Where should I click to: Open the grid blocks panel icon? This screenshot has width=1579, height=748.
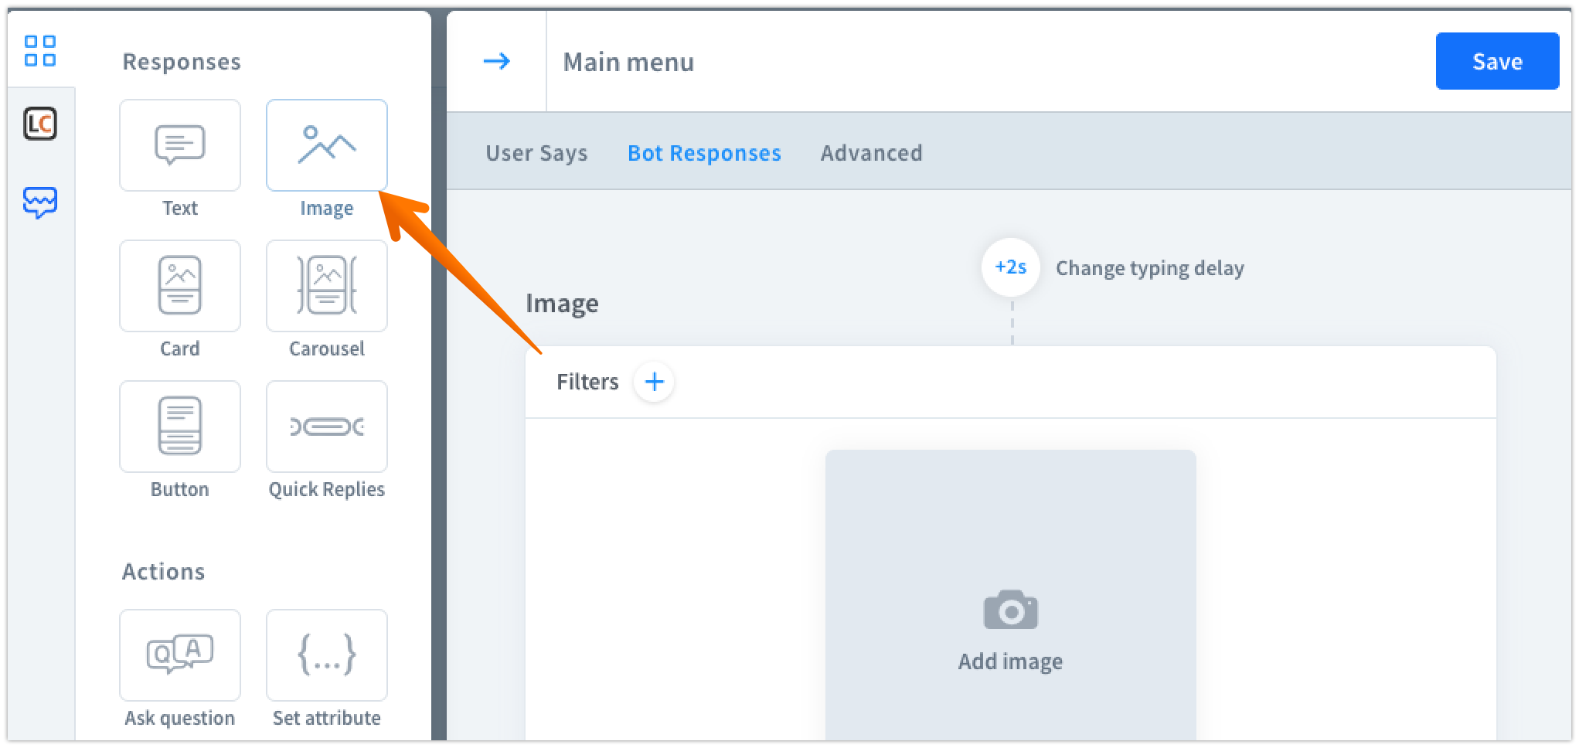pyautogui.click(x=40, y=51)
